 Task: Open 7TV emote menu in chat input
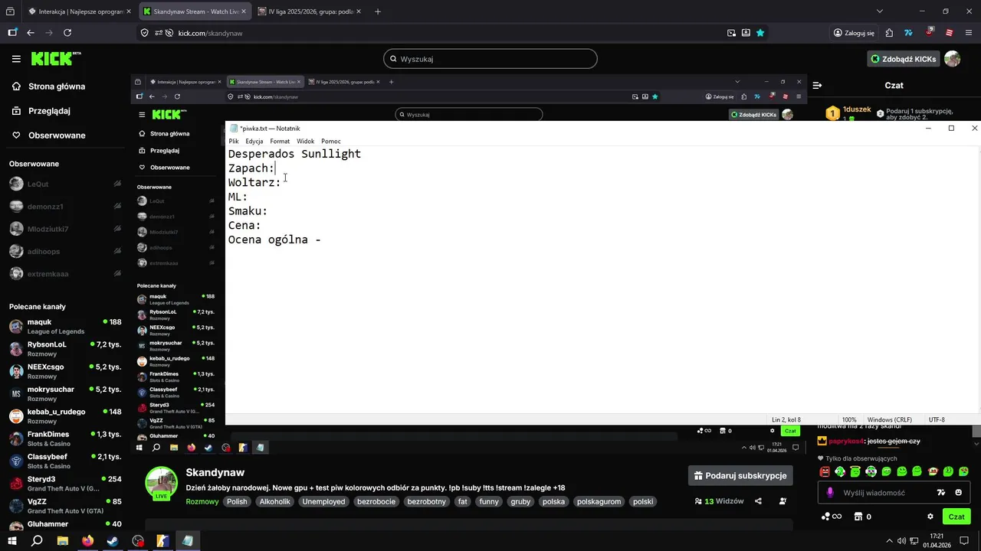coord(941,493)
